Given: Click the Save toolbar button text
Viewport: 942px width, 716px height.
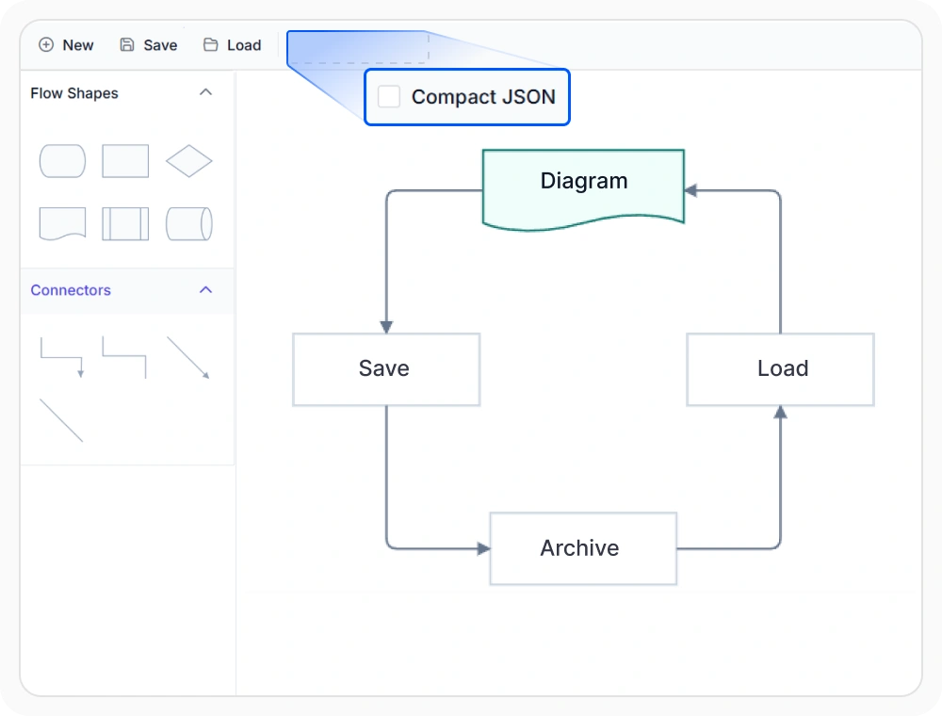Looking at the screenshot, I should [x=160, y=45].
